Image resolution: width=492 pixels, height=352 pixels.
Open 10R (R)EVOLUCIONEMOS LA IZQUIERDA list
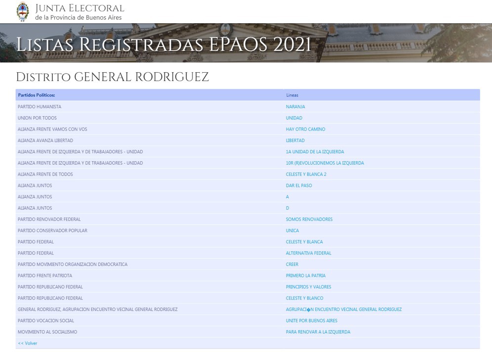tap(325, 163)
